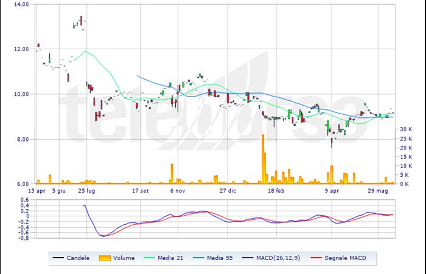
Task: Click the 27 dic date label
Action: point(228,191)
